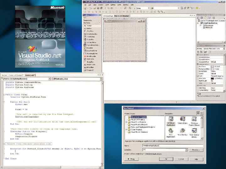Collapse the Font property row expander
The image size is (226, 169).
click(198, 76)
